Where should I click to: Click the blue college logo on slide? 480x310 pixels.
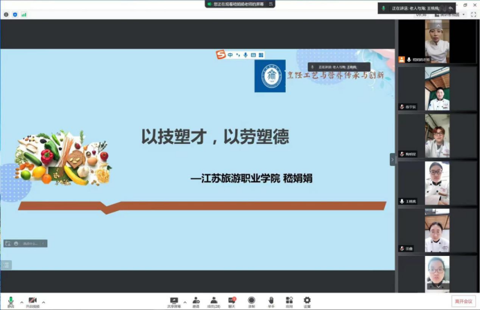pos(270,75)
